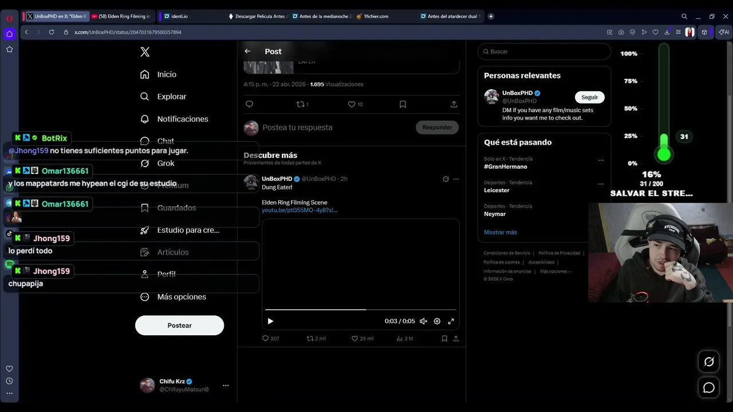Seek on the video progress bar

(x=361, y=310)
